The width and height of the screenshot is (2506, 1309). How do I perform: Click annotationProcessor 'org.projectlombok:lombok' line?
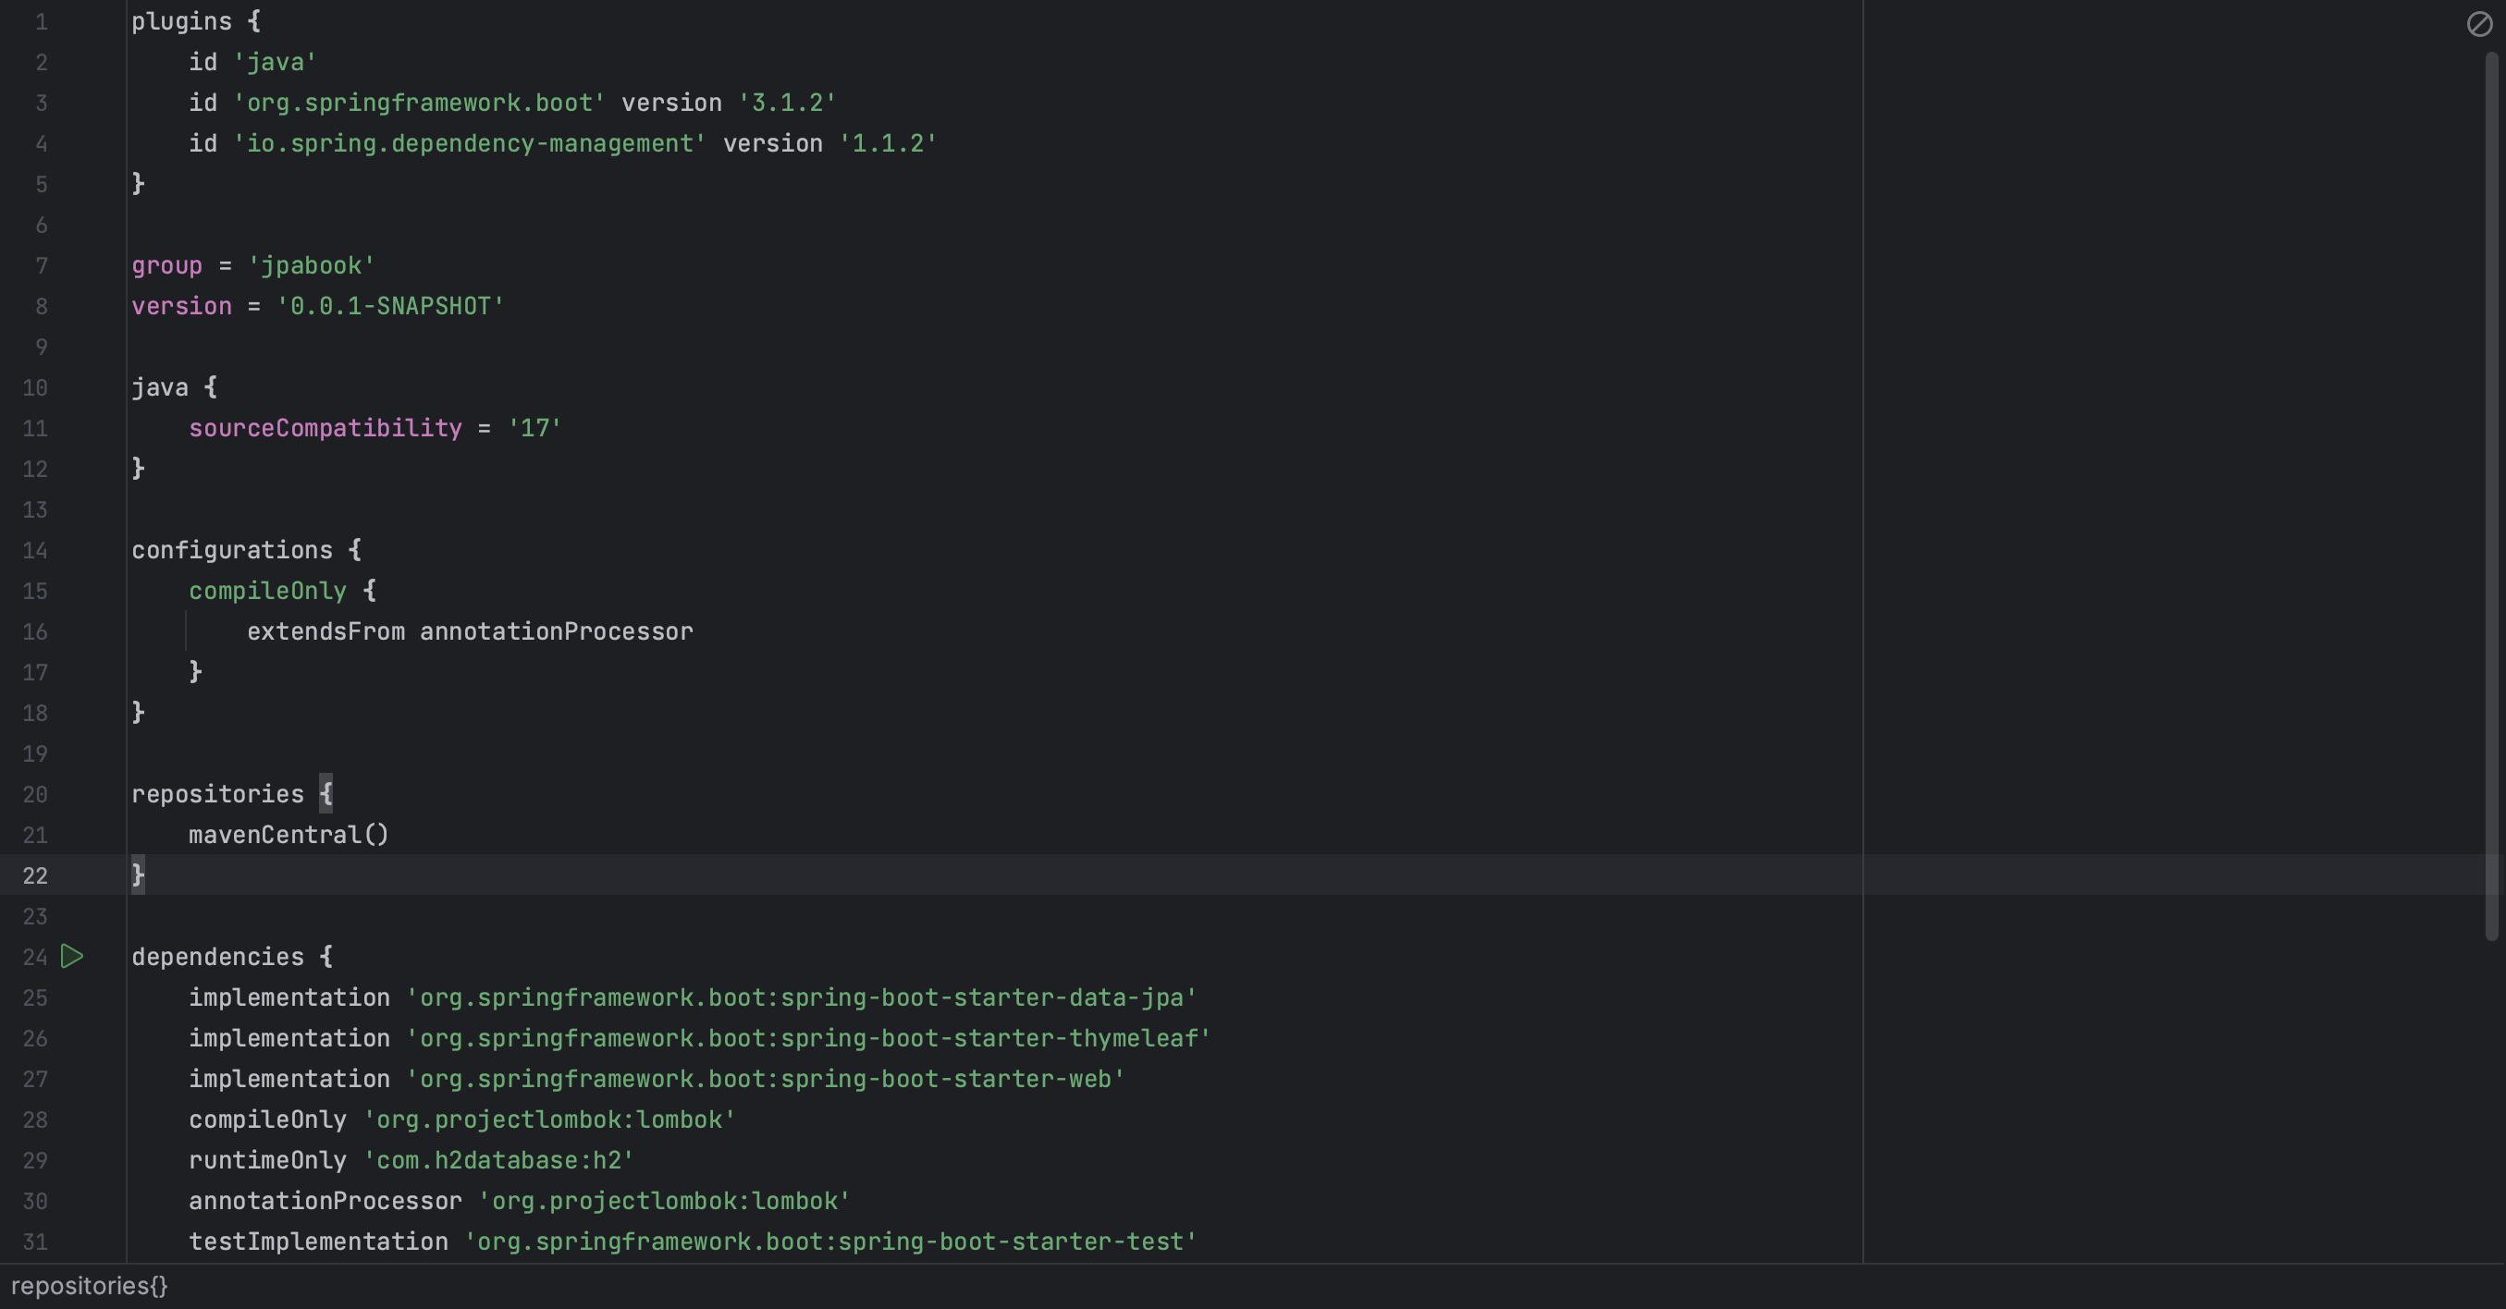click(520, 1201)
